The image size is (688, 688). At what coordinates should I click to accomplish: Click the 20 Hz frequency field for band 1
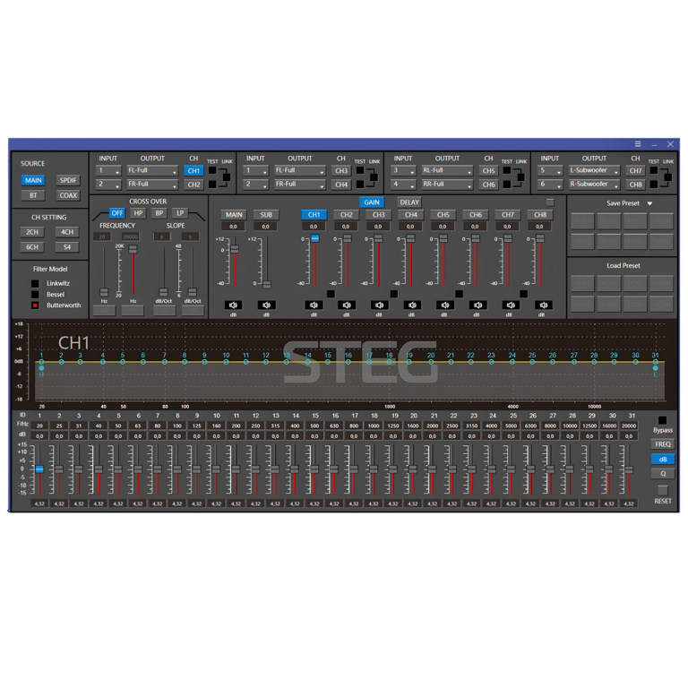click(x=39, y=426)
